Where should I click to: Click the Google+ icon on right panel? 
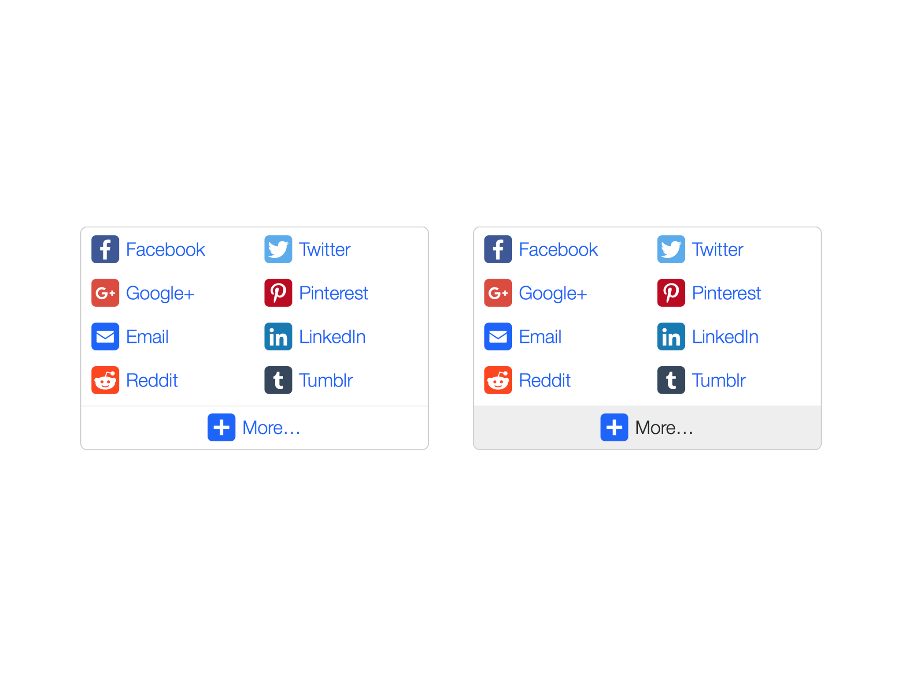500,292
